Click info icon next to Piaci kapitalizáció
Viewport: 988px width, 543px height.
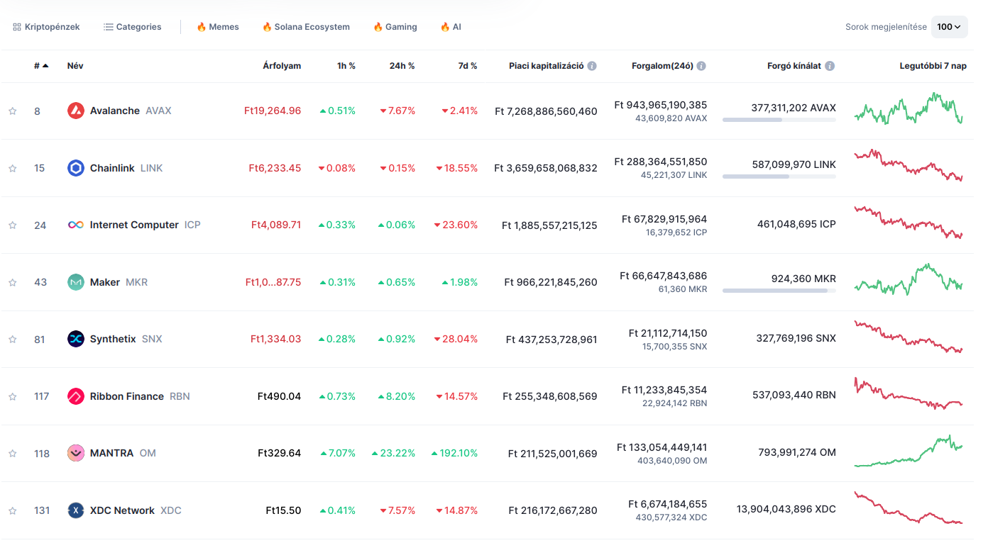[x=592, y=66]
